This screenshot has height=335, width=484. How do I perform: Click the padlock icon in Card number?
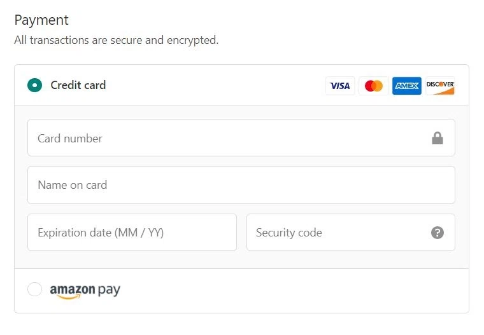437,138
